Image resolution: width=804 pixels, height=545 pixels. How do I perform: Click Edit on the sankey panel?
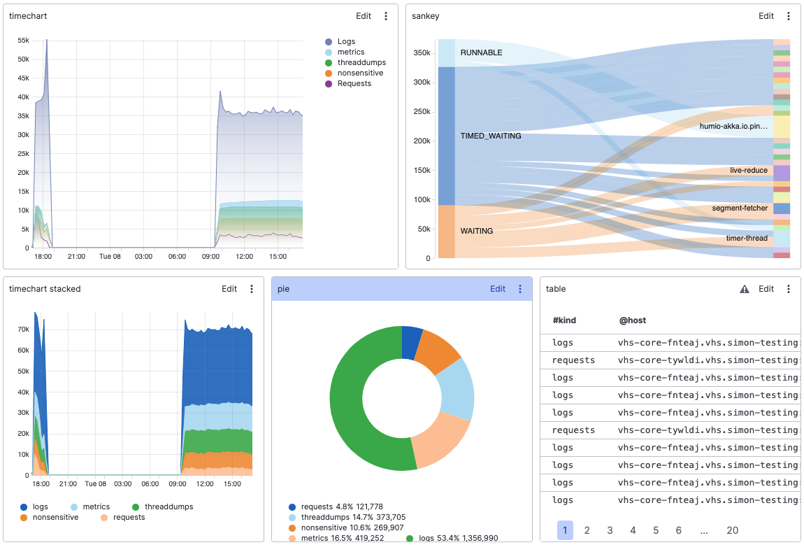point(766,16)
